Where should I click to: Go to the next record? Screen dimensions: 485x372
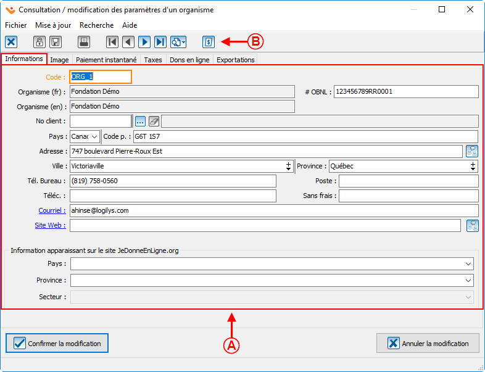tap(144, 42)
